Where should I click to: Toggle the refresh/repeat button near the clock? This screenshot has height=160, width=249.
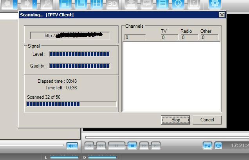[218, 146]
